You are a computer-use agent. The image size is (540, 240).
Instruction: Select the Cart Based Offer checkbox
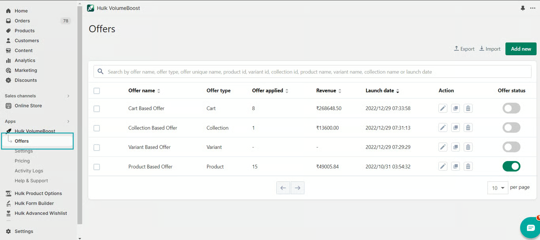96,109
